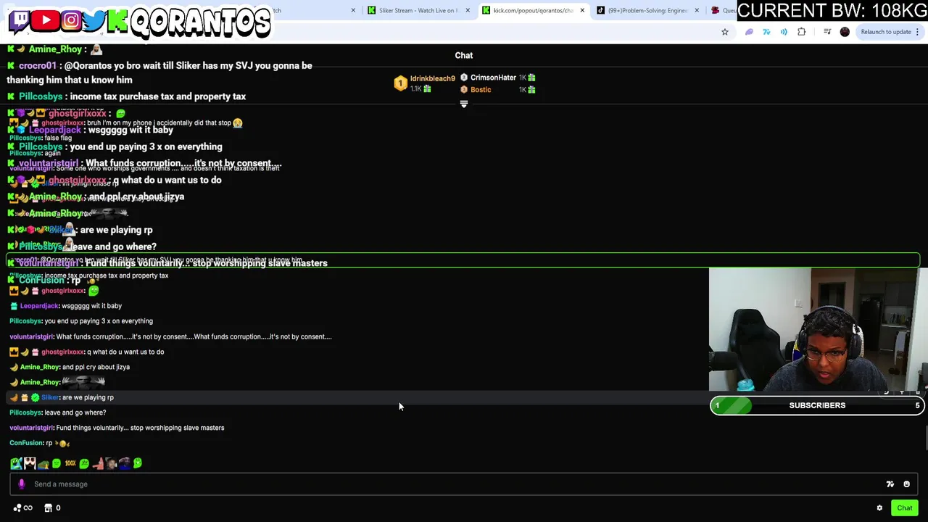Click the message 'you end up paying 3 x on everything'
This screenshot has width=928, height=522.
pyautogui.click(x=99, y=321)
